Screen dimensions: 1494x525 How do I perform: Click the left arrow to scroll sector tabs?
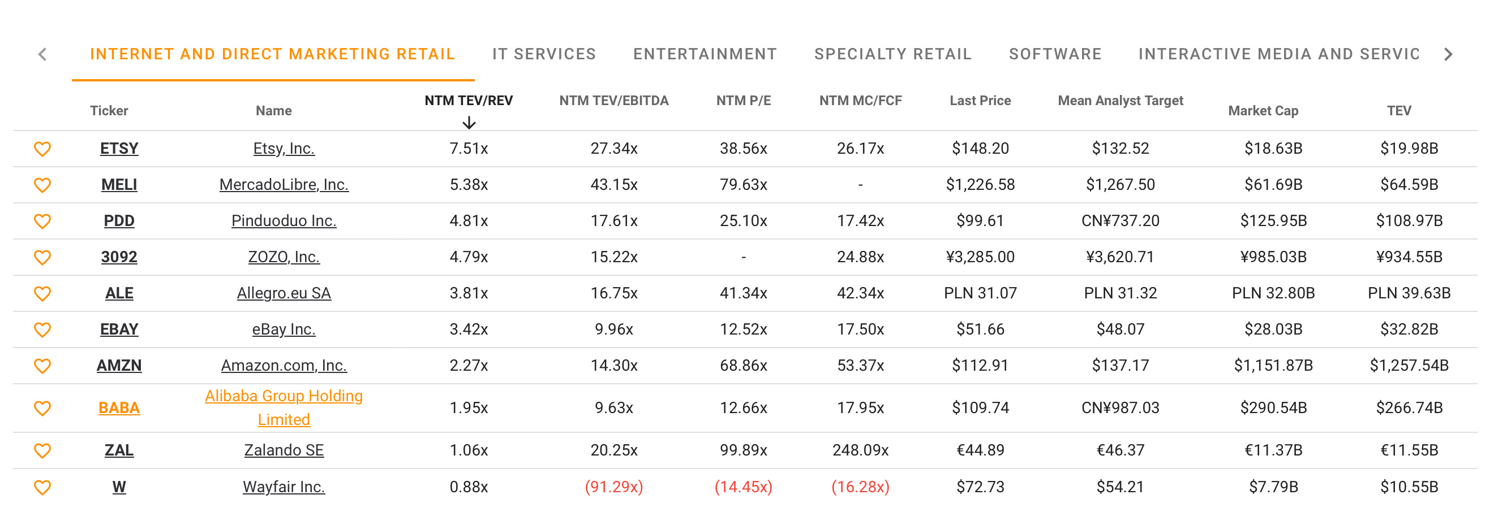pos(42,54)
